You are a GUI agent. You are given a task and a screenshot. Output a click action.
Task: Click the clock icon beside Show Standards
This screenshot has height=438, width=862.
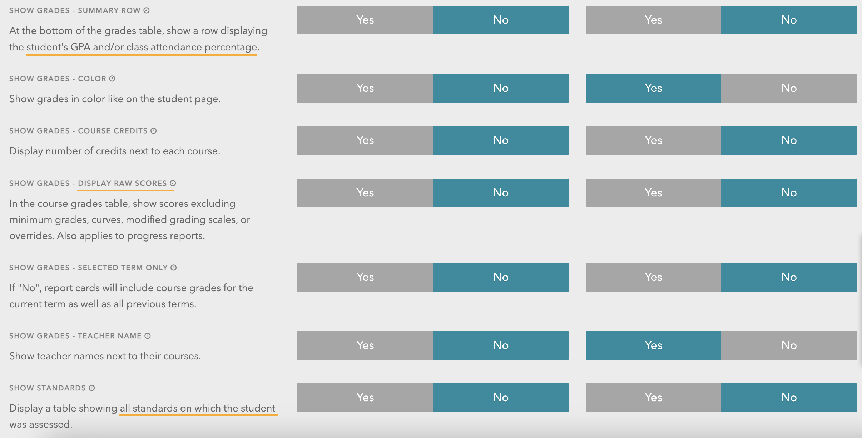(92, 388)
